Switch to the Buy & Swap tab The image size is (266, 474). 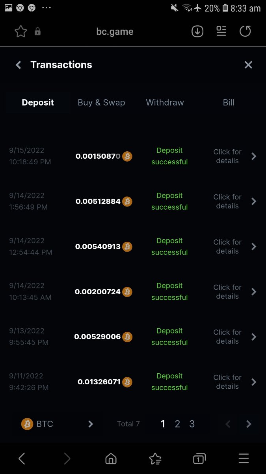[x=101, y=103]
